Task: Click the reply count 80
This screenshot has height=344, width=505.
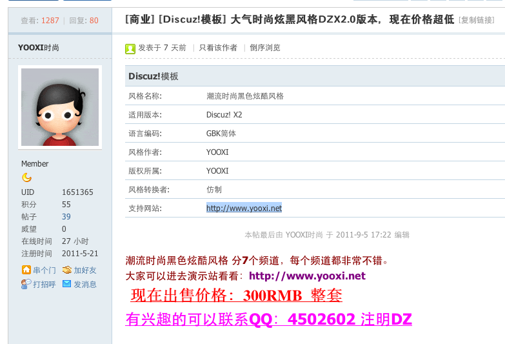Action: 94,21
